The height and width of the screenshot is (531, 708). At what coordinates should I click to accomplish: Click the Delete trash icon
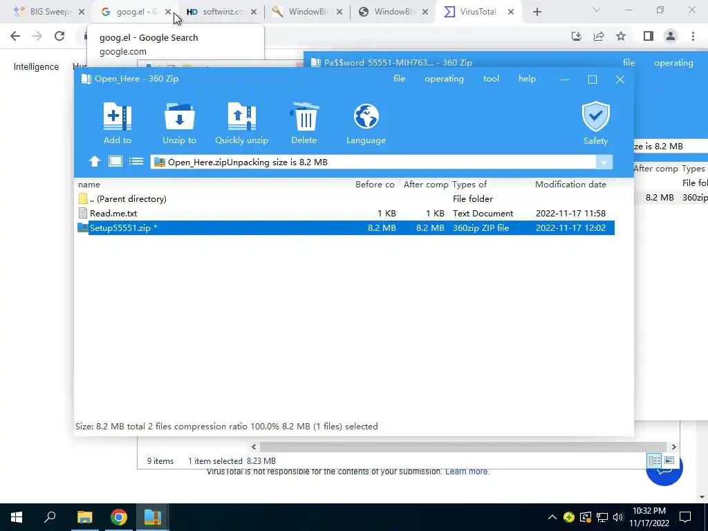[x=304, y=123]
